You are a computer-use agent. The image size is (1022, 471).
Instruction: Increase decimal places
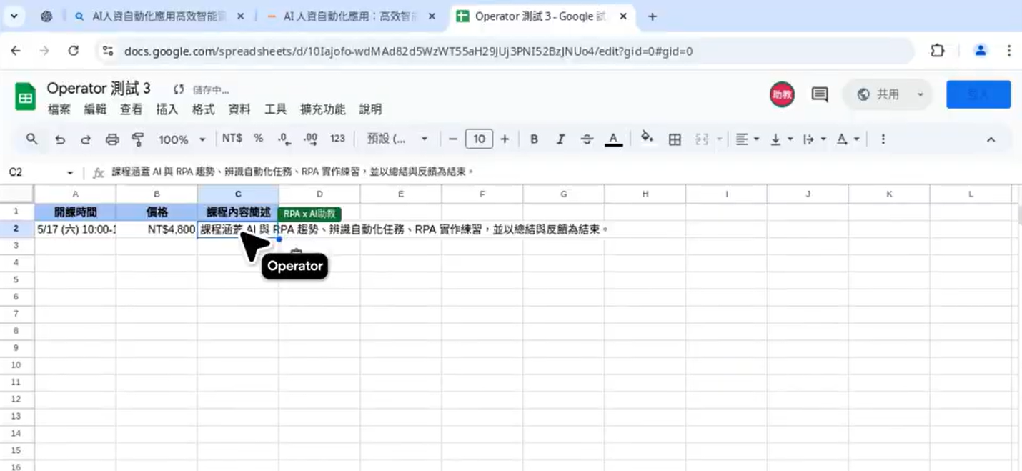click(310, 139)
